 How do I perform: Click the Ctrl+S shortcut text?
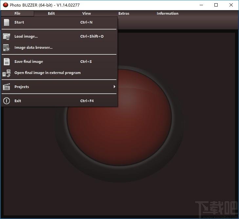(x=86, y=62)
